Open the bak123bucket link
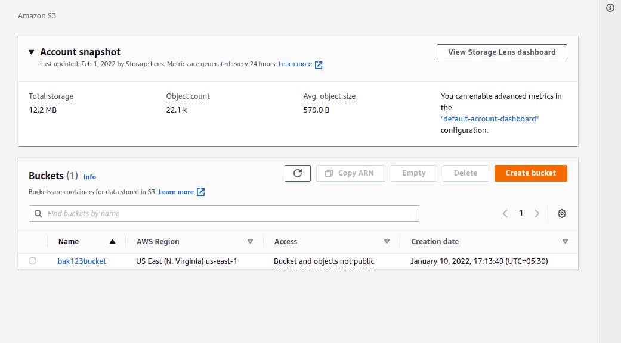 point(82,261)
